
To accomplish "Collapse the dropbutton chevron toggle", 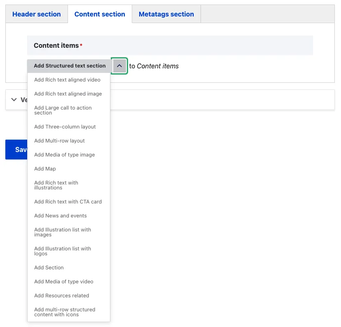I will click(x=119, y=66).
